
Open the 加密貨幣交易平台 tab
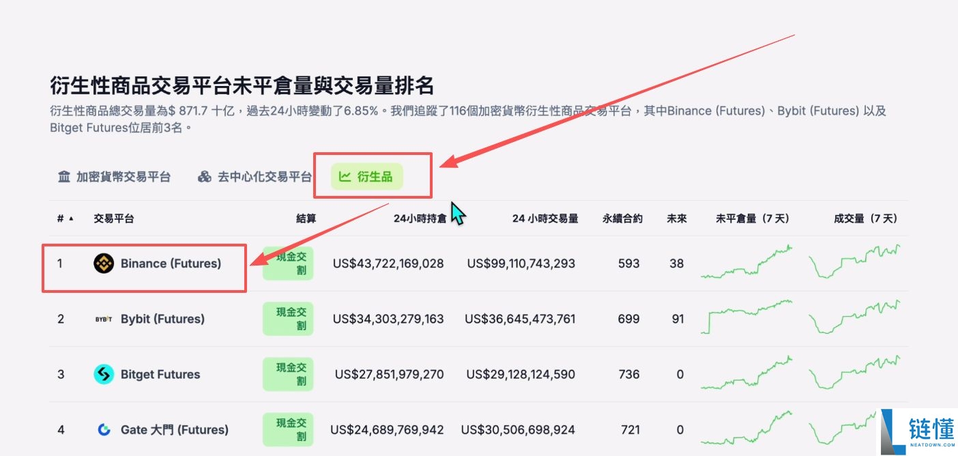(x=114, y=177)
